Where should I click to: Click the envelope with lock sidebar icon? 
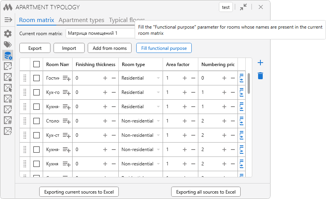tap(8, 77)
